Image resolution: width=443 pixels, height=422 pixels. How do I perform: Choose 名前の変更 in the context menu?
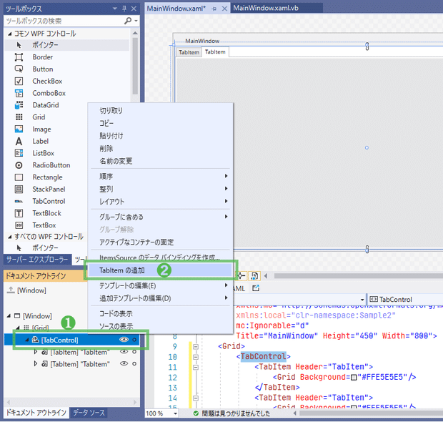tap(160, 161)
